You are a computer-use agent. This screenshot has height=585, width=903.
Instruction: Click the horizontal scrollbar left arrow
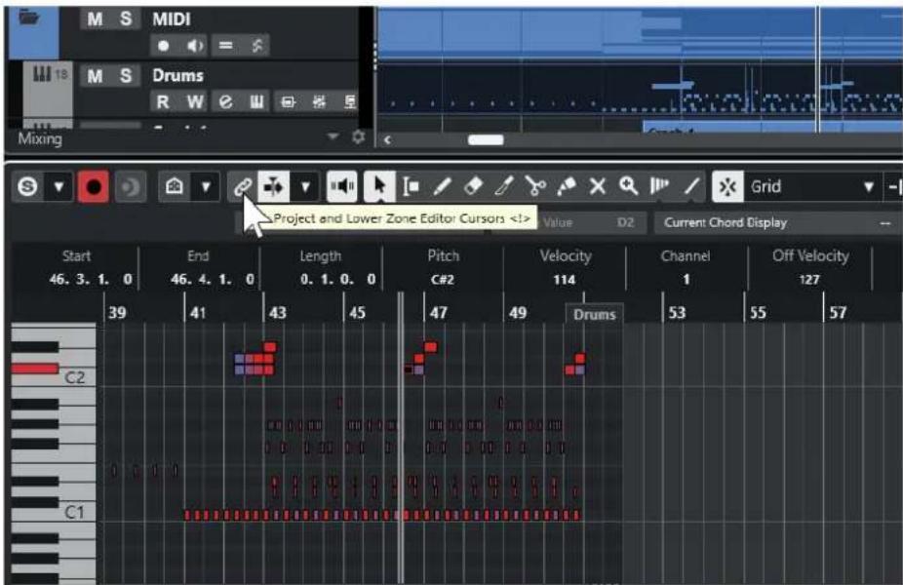[x=387, y=140]
